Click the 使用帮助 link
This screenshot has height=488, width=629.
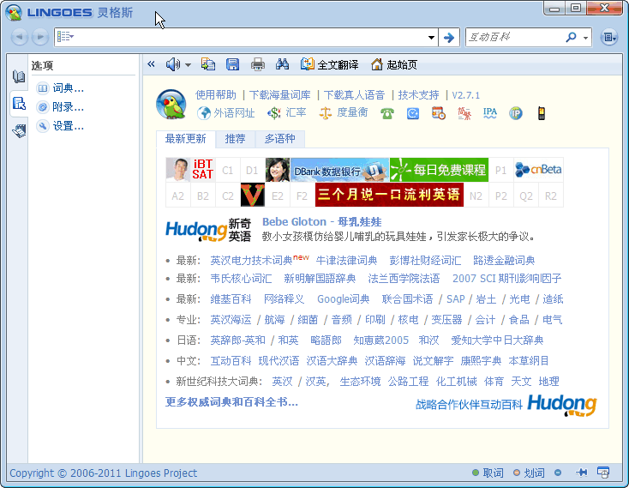(x=215, y=95)
